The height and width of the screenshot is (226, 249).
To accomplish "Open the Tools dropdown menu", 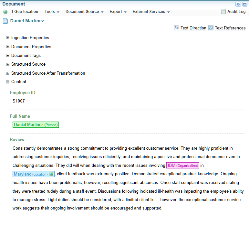I will coord(52,12).
